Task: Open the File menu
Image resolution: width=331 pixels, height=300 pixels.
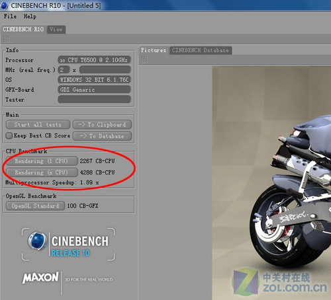Action: pos(10,17)
